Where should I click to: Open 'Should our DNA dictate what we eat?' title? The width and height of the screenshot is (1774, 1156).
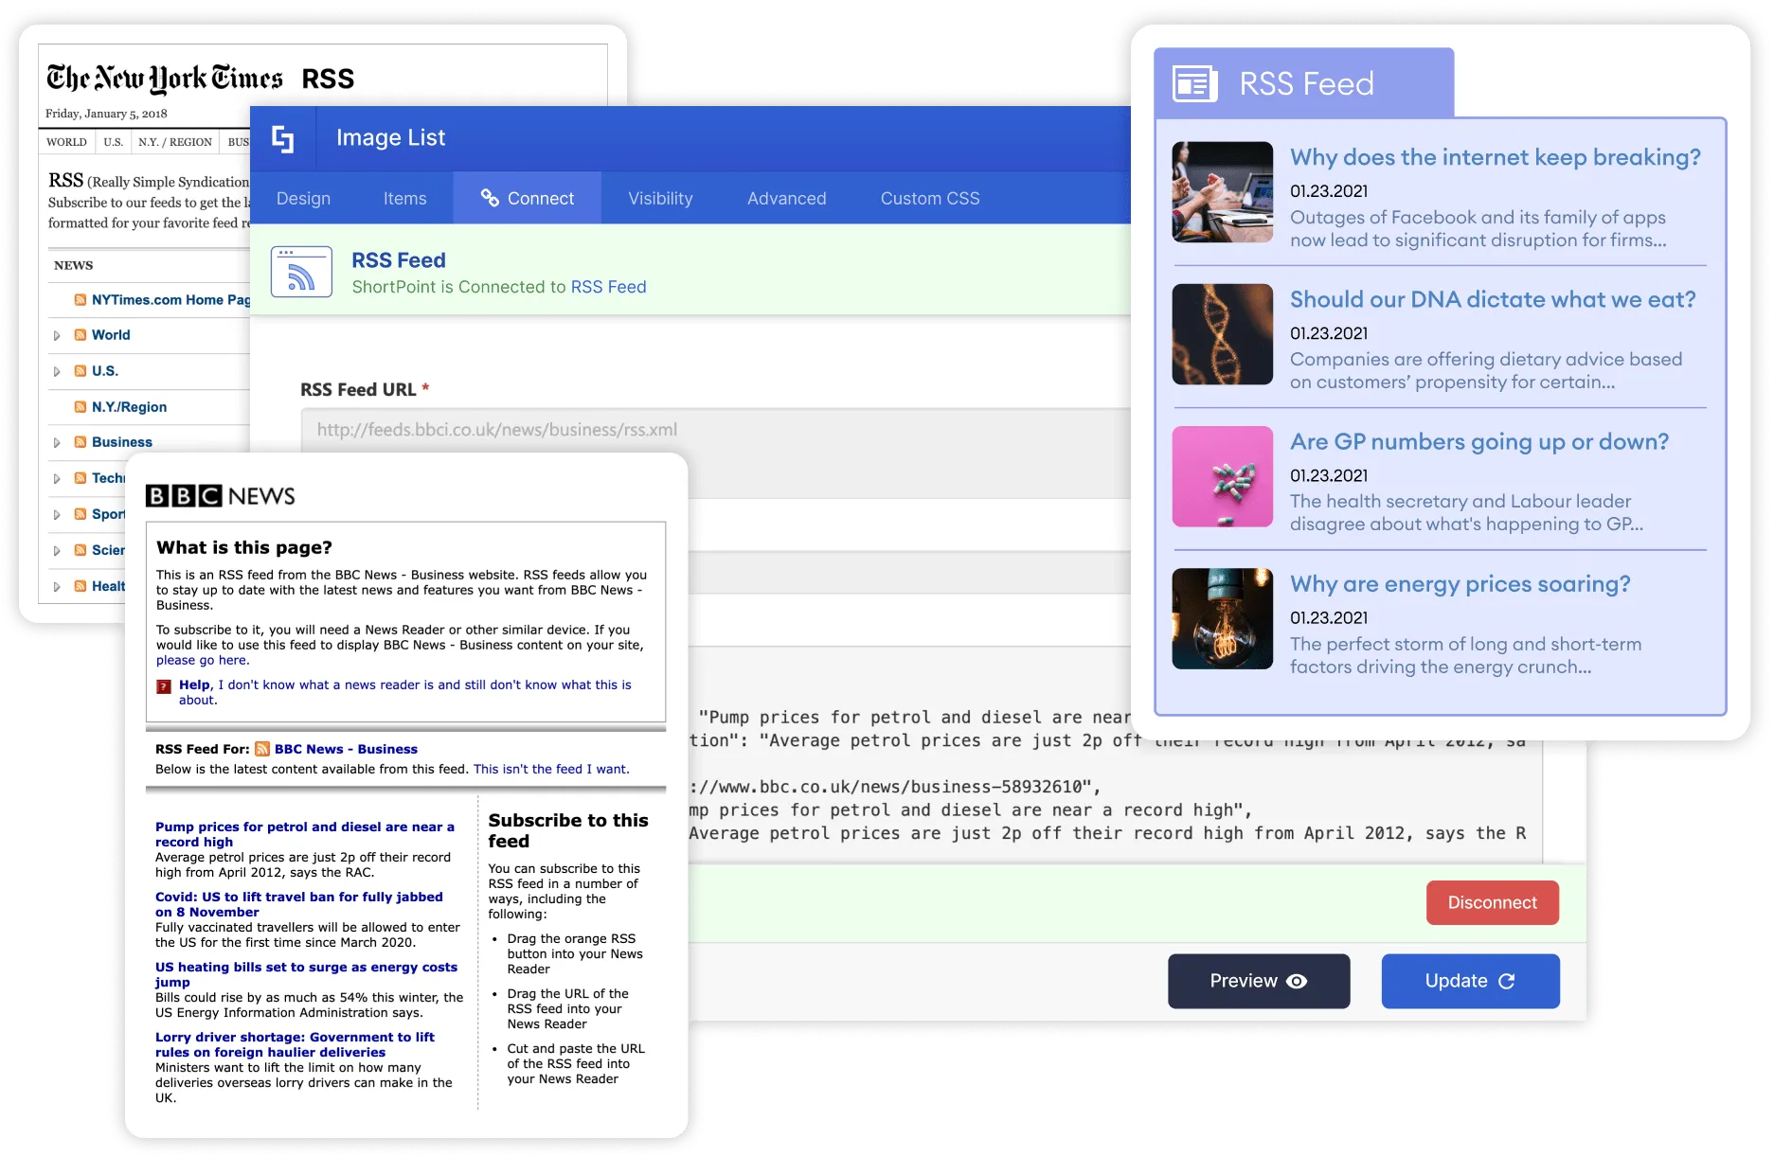coord(1493,299)
